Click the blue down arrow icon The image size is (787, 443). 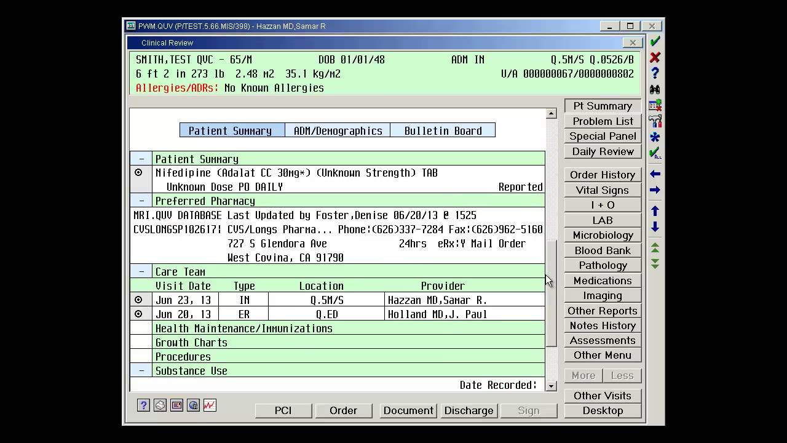[655, 227]
